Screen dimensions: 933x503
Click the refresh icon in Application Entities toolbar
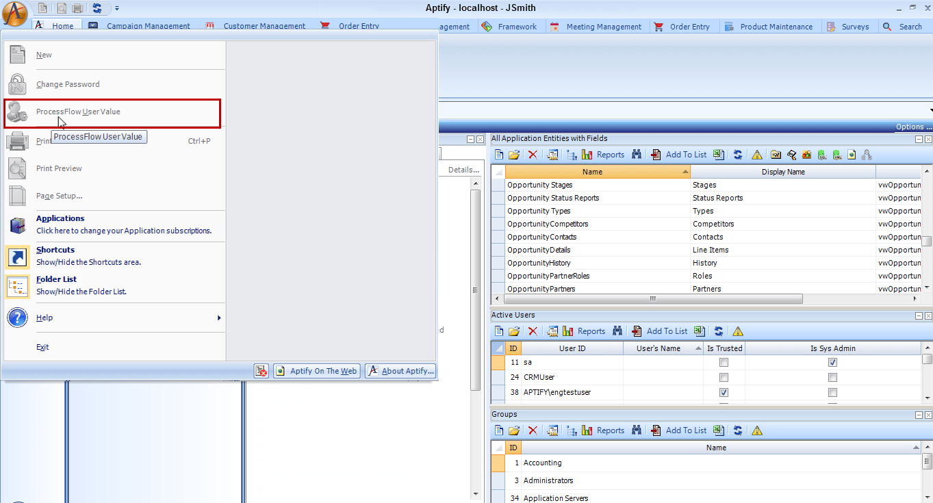point(737,154)
